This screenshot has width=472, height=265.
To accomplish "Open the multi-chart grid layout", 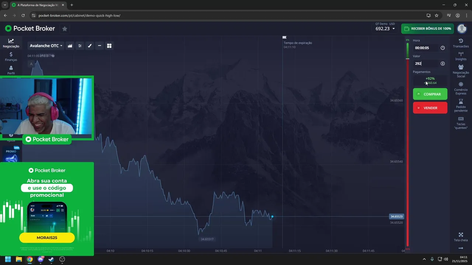I will tap(109, 46).
